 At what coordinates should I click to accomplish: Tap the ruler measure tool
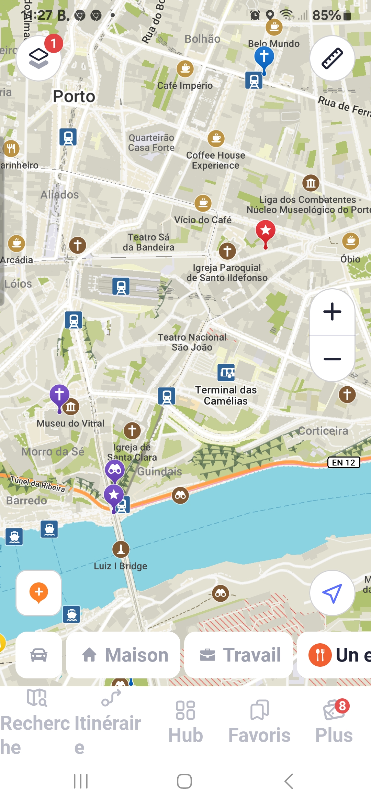click(x=332, y=58)
